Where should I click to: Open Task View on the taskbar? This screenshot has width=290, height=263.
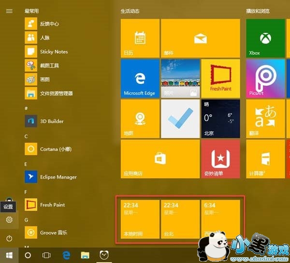point(46,255)
